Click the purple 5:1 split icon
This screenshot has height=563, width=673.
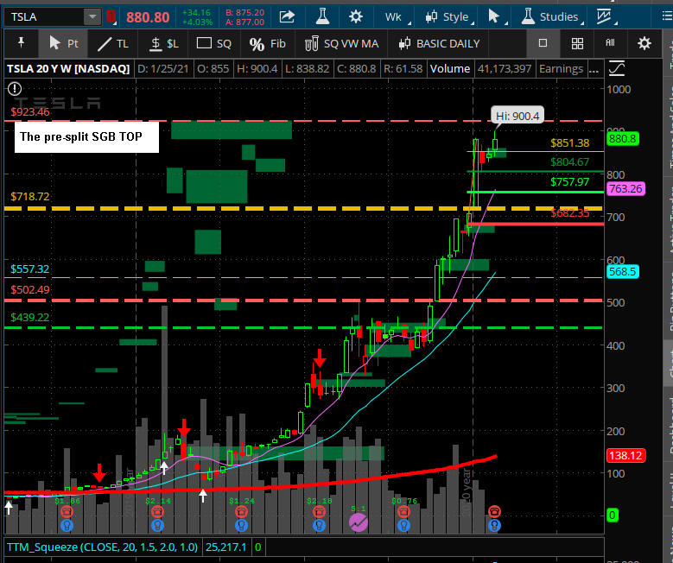point(358,522)
